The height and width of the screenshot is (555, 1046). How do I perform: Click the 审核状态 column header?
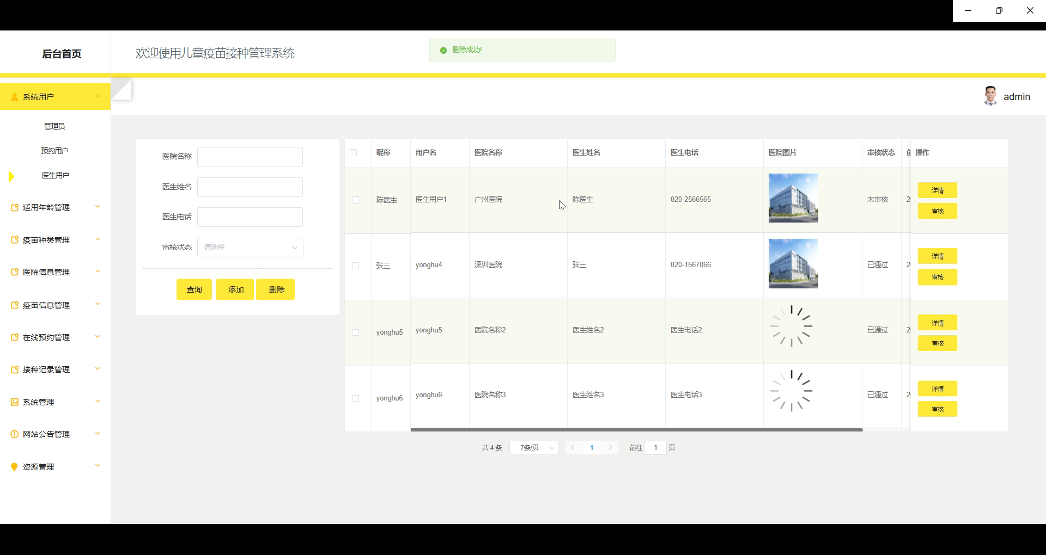click(x=881, y=153)
